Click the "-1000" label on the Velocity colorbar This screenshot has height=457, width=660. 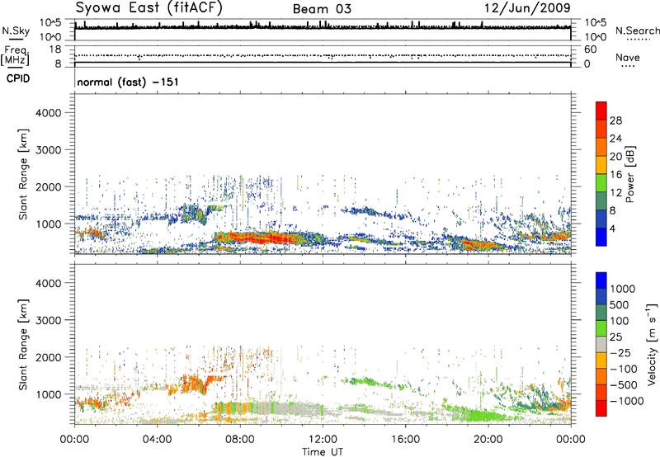[626, 401]
